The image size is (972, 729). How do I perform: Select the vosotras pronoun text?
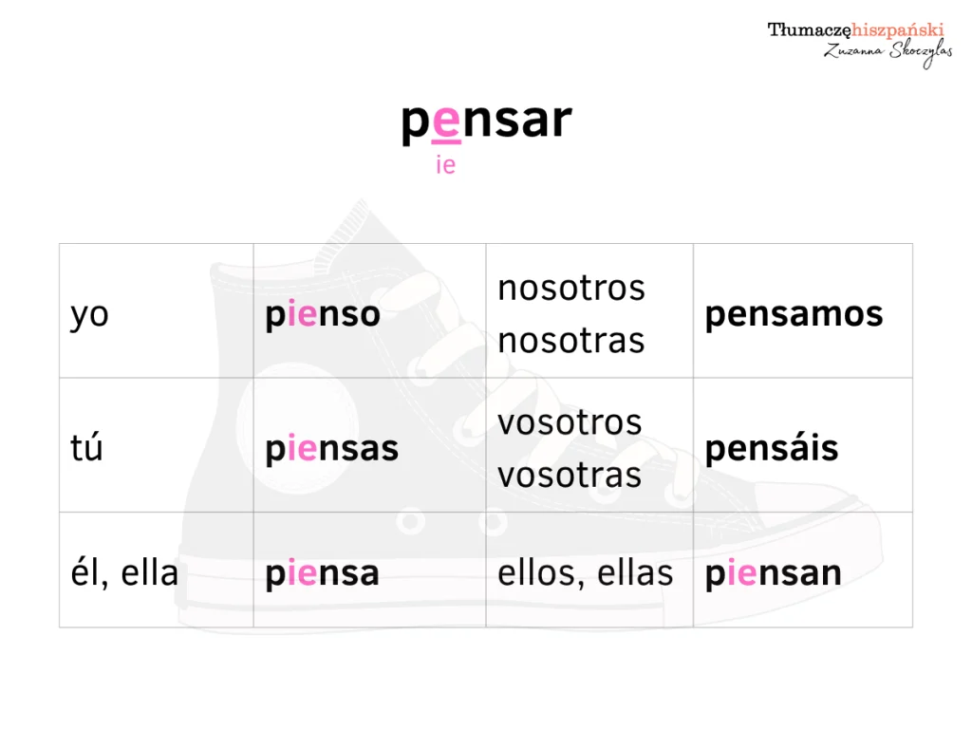(570, 475)
